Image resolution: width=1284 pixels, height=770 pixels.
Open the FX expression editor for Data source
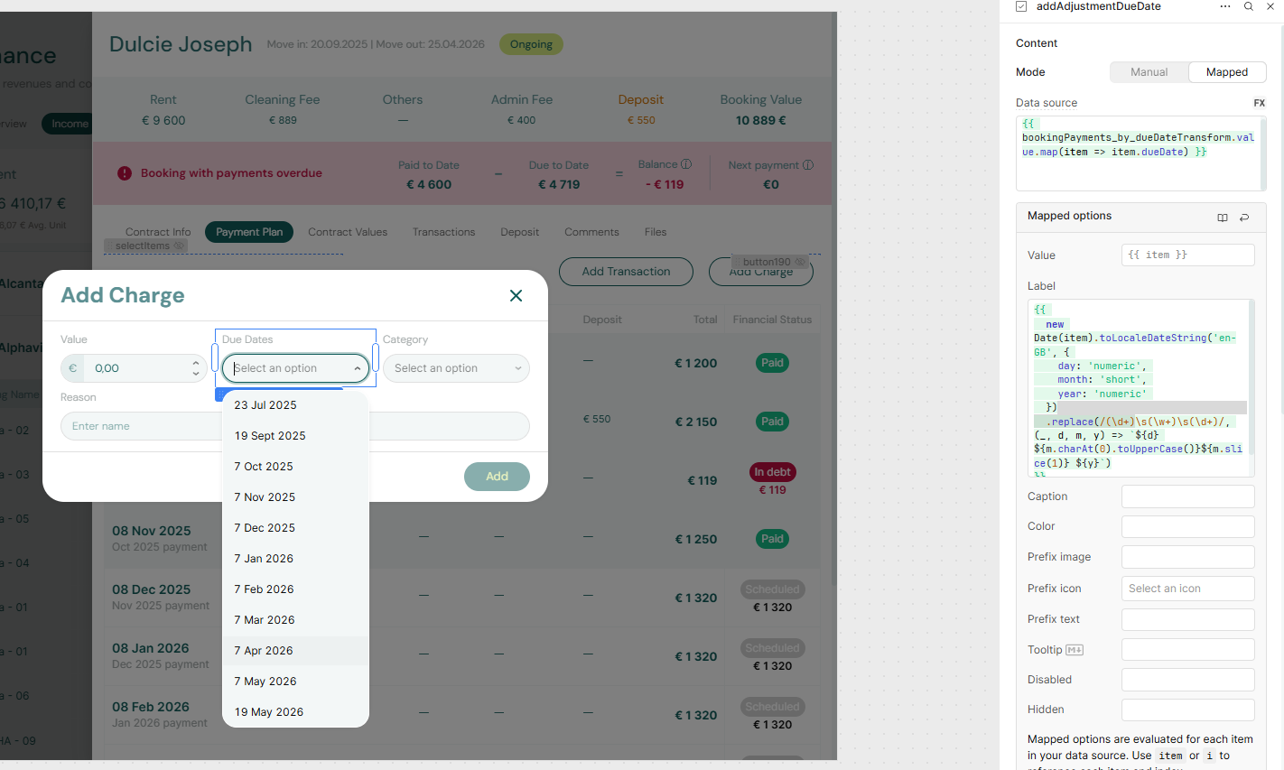(x=1259, y=102)
